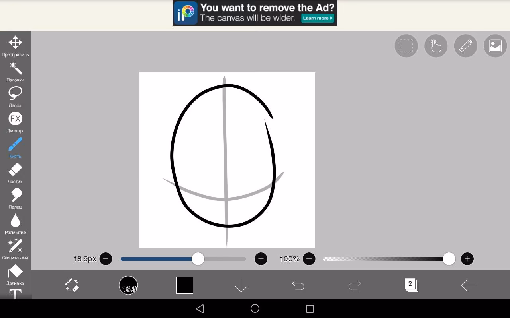The image size is (510, 318).
Task: Select the Special tool (Специальный)
Action: (x=15, y=250)
